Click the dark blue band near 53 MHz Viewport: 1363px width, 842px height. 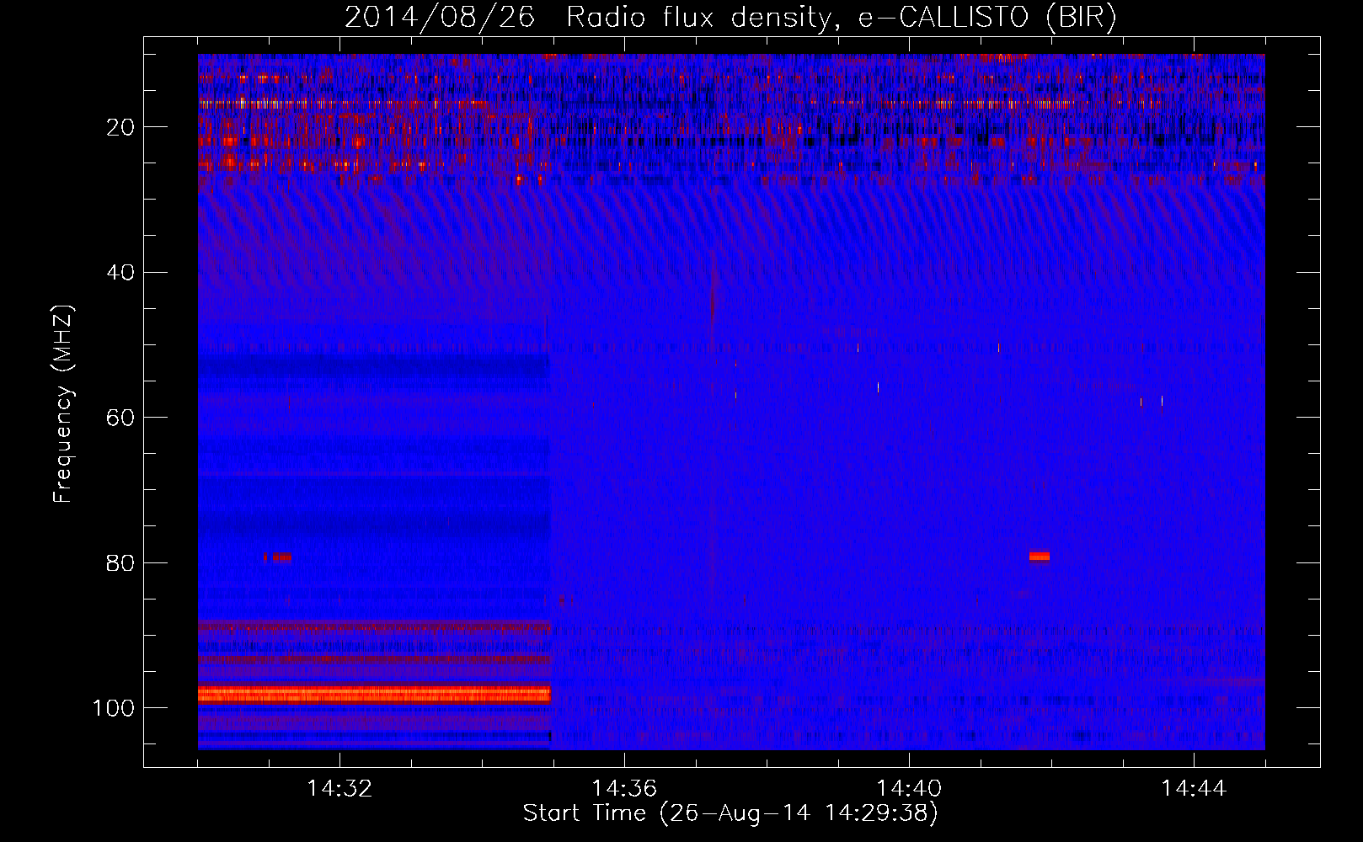pos(374,366)
